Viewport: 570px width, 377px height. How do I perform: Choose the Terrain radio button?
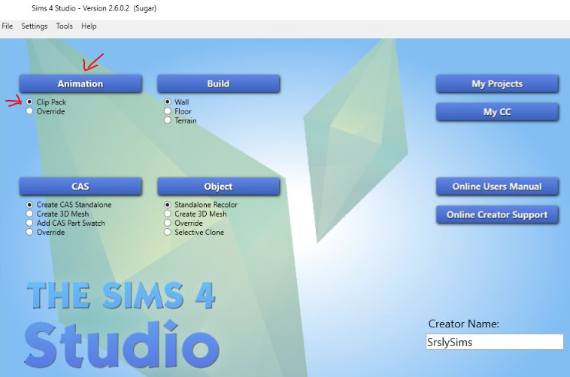point(168,120)
